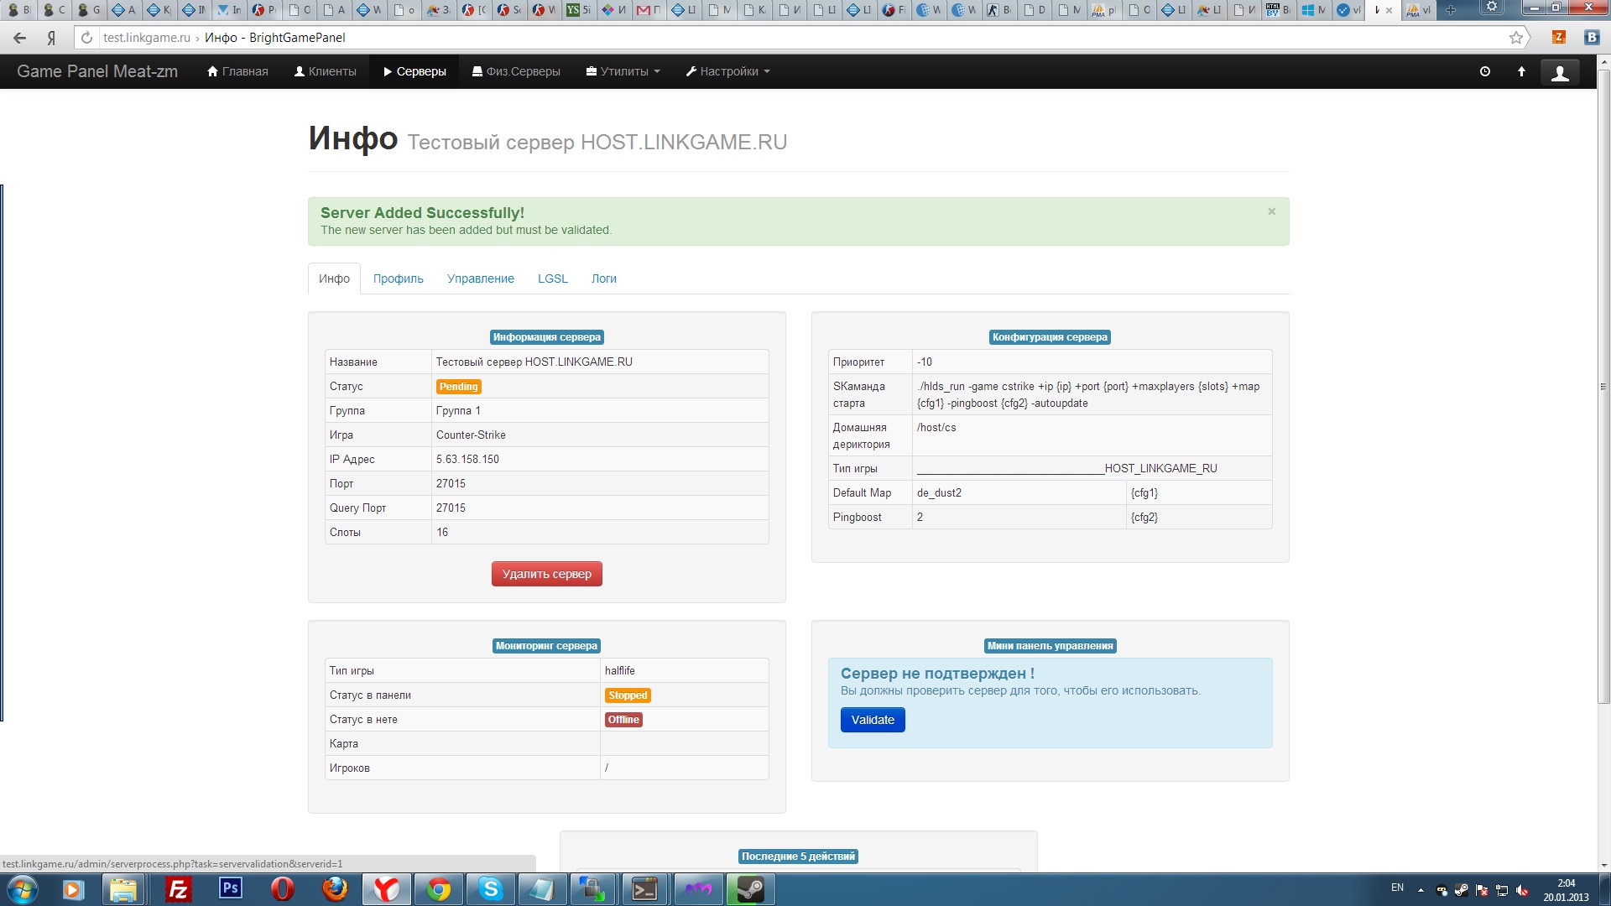Expand the Настройки dropdown menu
The image size is (1611, 906).
[727, 72]
